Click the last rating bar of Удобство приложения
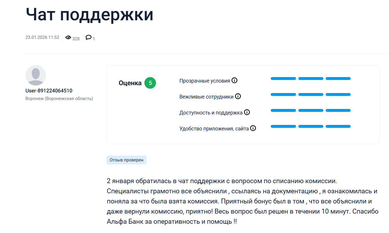The width and height of the screenshot is (389, 233). 338,126
